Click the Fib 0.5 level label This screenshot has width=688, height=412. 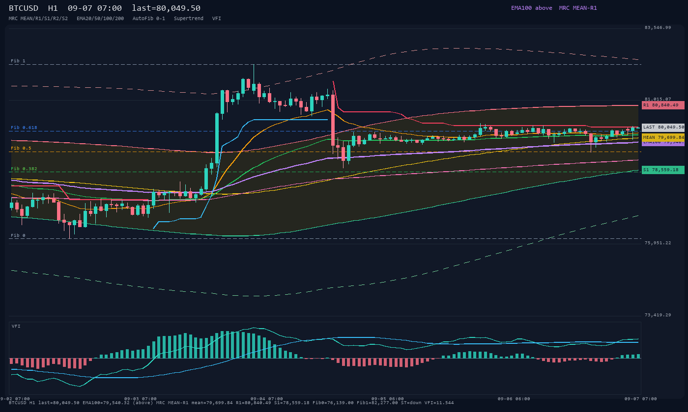tap(21, 148)
